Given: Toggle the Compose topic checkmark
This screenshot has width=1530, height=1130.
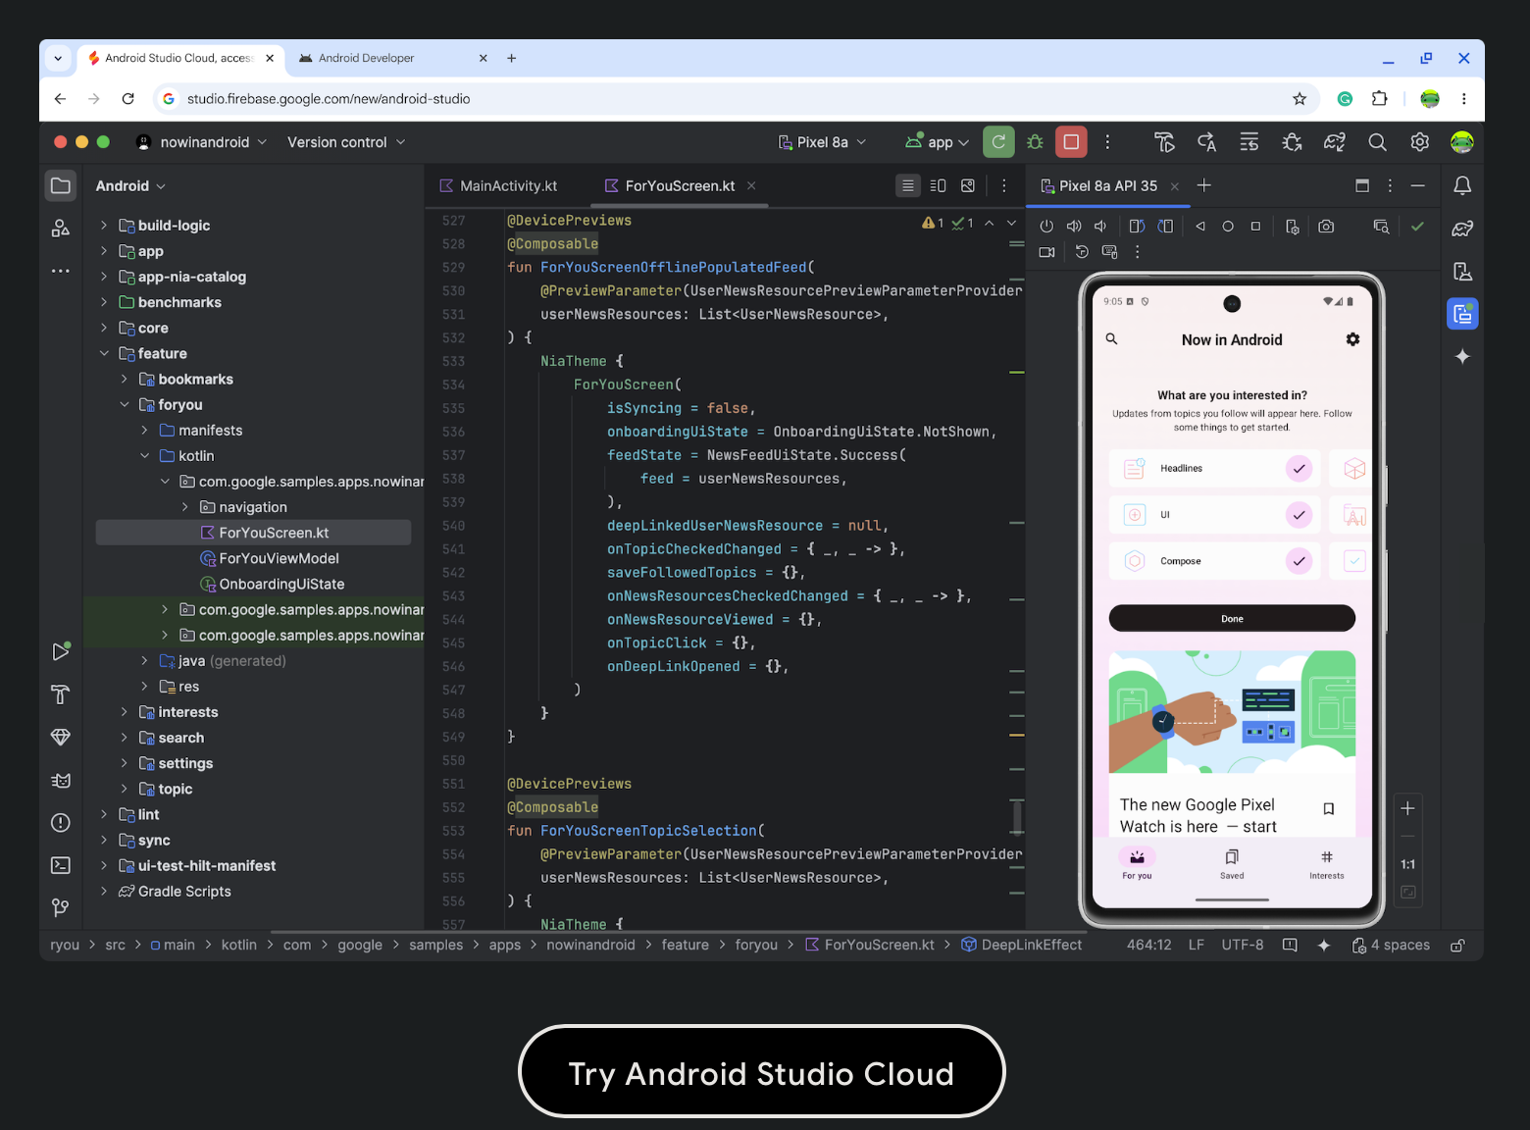Looking at the screenshot, I should (x=1300, y=561).
